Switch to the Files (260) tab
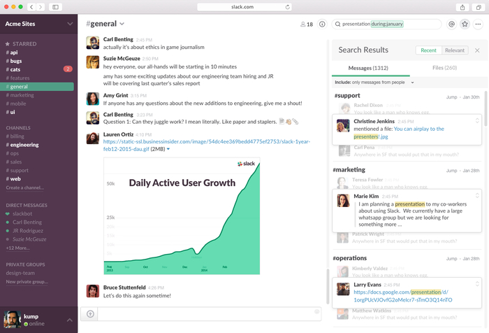Screen dimensions: 489x333 [x=444, y=68]
